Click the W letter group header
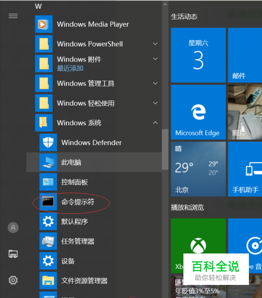The height and width of the screenshot is (298, 262). point(38,6)
